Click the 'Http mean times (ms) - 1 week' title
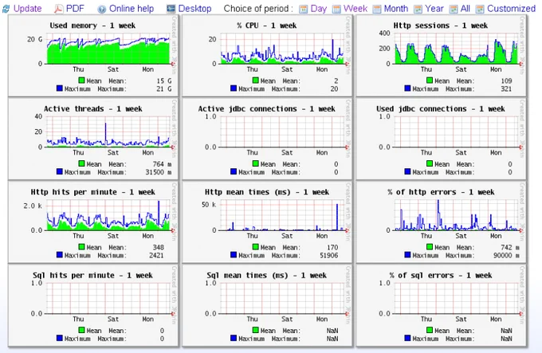542x353 pixels. [267, 192]
